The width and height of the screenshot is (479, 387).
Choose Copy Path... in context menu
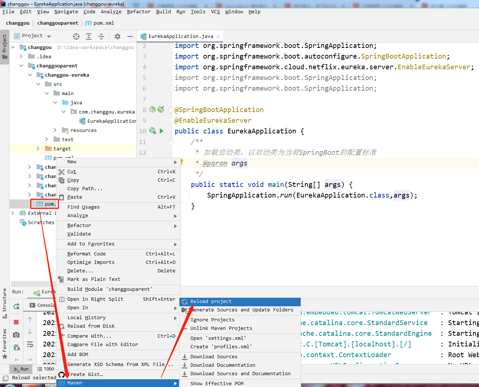(x=118, y=189)
